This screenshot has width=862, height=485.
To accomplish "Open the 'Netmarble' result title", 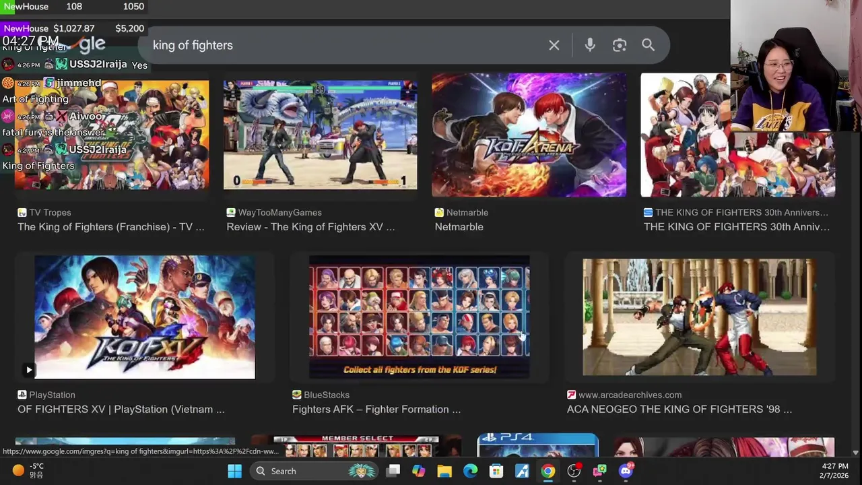I will [459, 227].
